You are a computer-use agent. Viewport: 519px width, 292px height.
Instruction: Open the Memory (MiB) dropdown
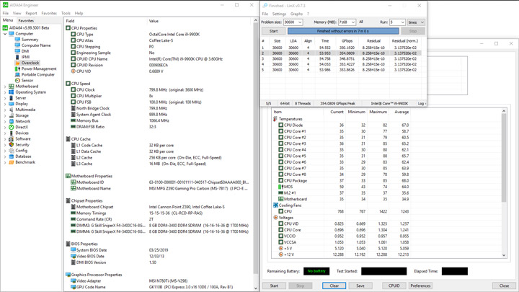coord(352,22)
